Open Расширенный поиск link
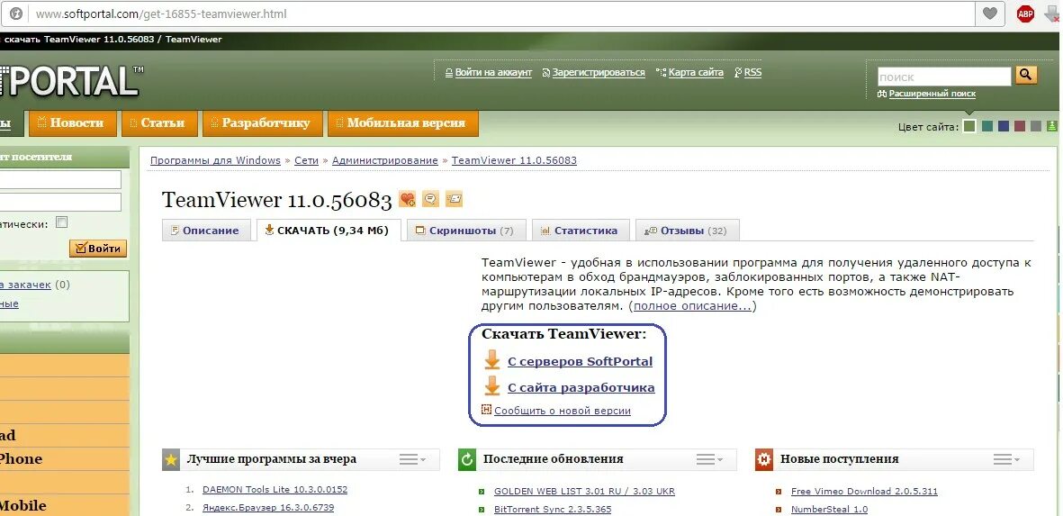 [932, 94]
